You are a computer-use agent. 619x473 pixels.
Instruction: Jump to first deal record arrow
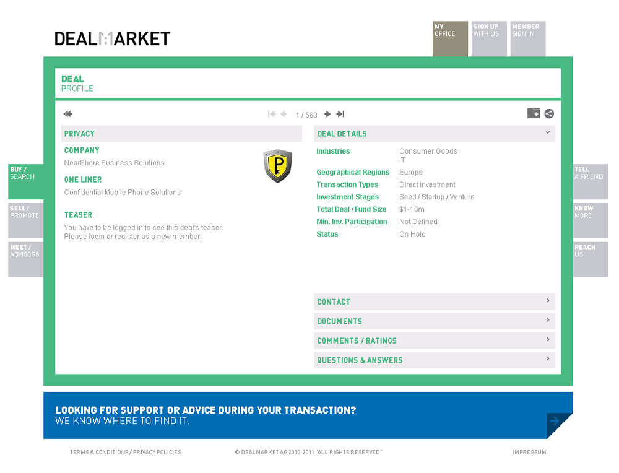coord(272,114)
